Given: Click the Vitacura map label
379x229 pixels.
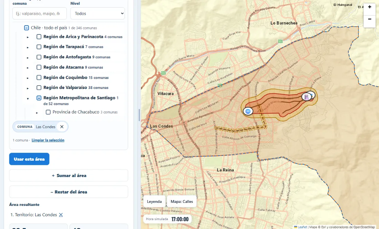Looking at the screenshot, I should pos(166,93).
